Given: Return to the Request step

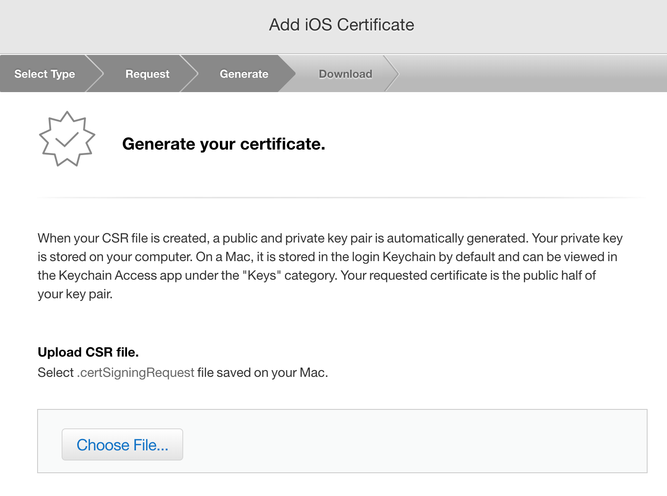Looking at the screenshot, I should (x=147, y=74).
